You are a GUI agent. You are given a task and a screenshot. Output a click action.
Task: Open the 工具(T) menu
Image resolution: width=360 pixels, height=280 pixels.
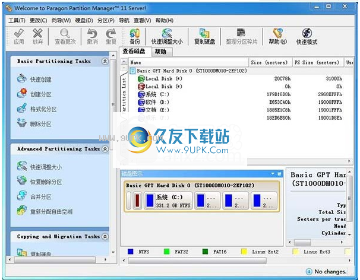point(17,20)
